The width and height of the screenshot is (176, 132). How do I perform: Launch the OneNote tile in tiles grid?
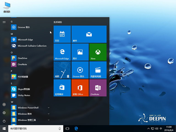click(x=98, y=88)
